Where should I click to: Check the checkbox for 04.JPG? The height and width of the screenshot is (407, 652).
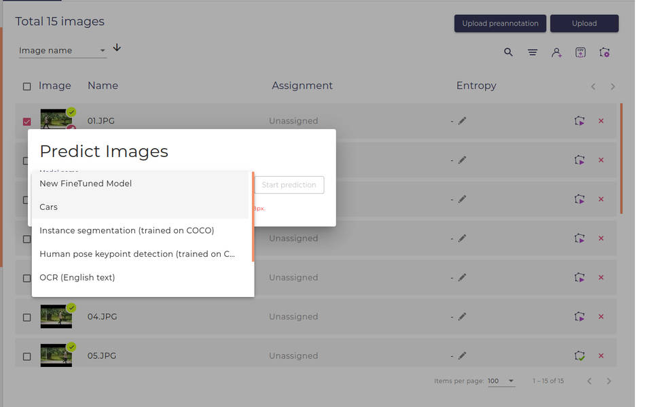tap(26, 317)
